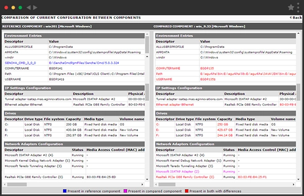The width and height of the screenshot is (304, 196).
Task: Click the left pane horizontal scrollbar thumb
Action: 17,185
